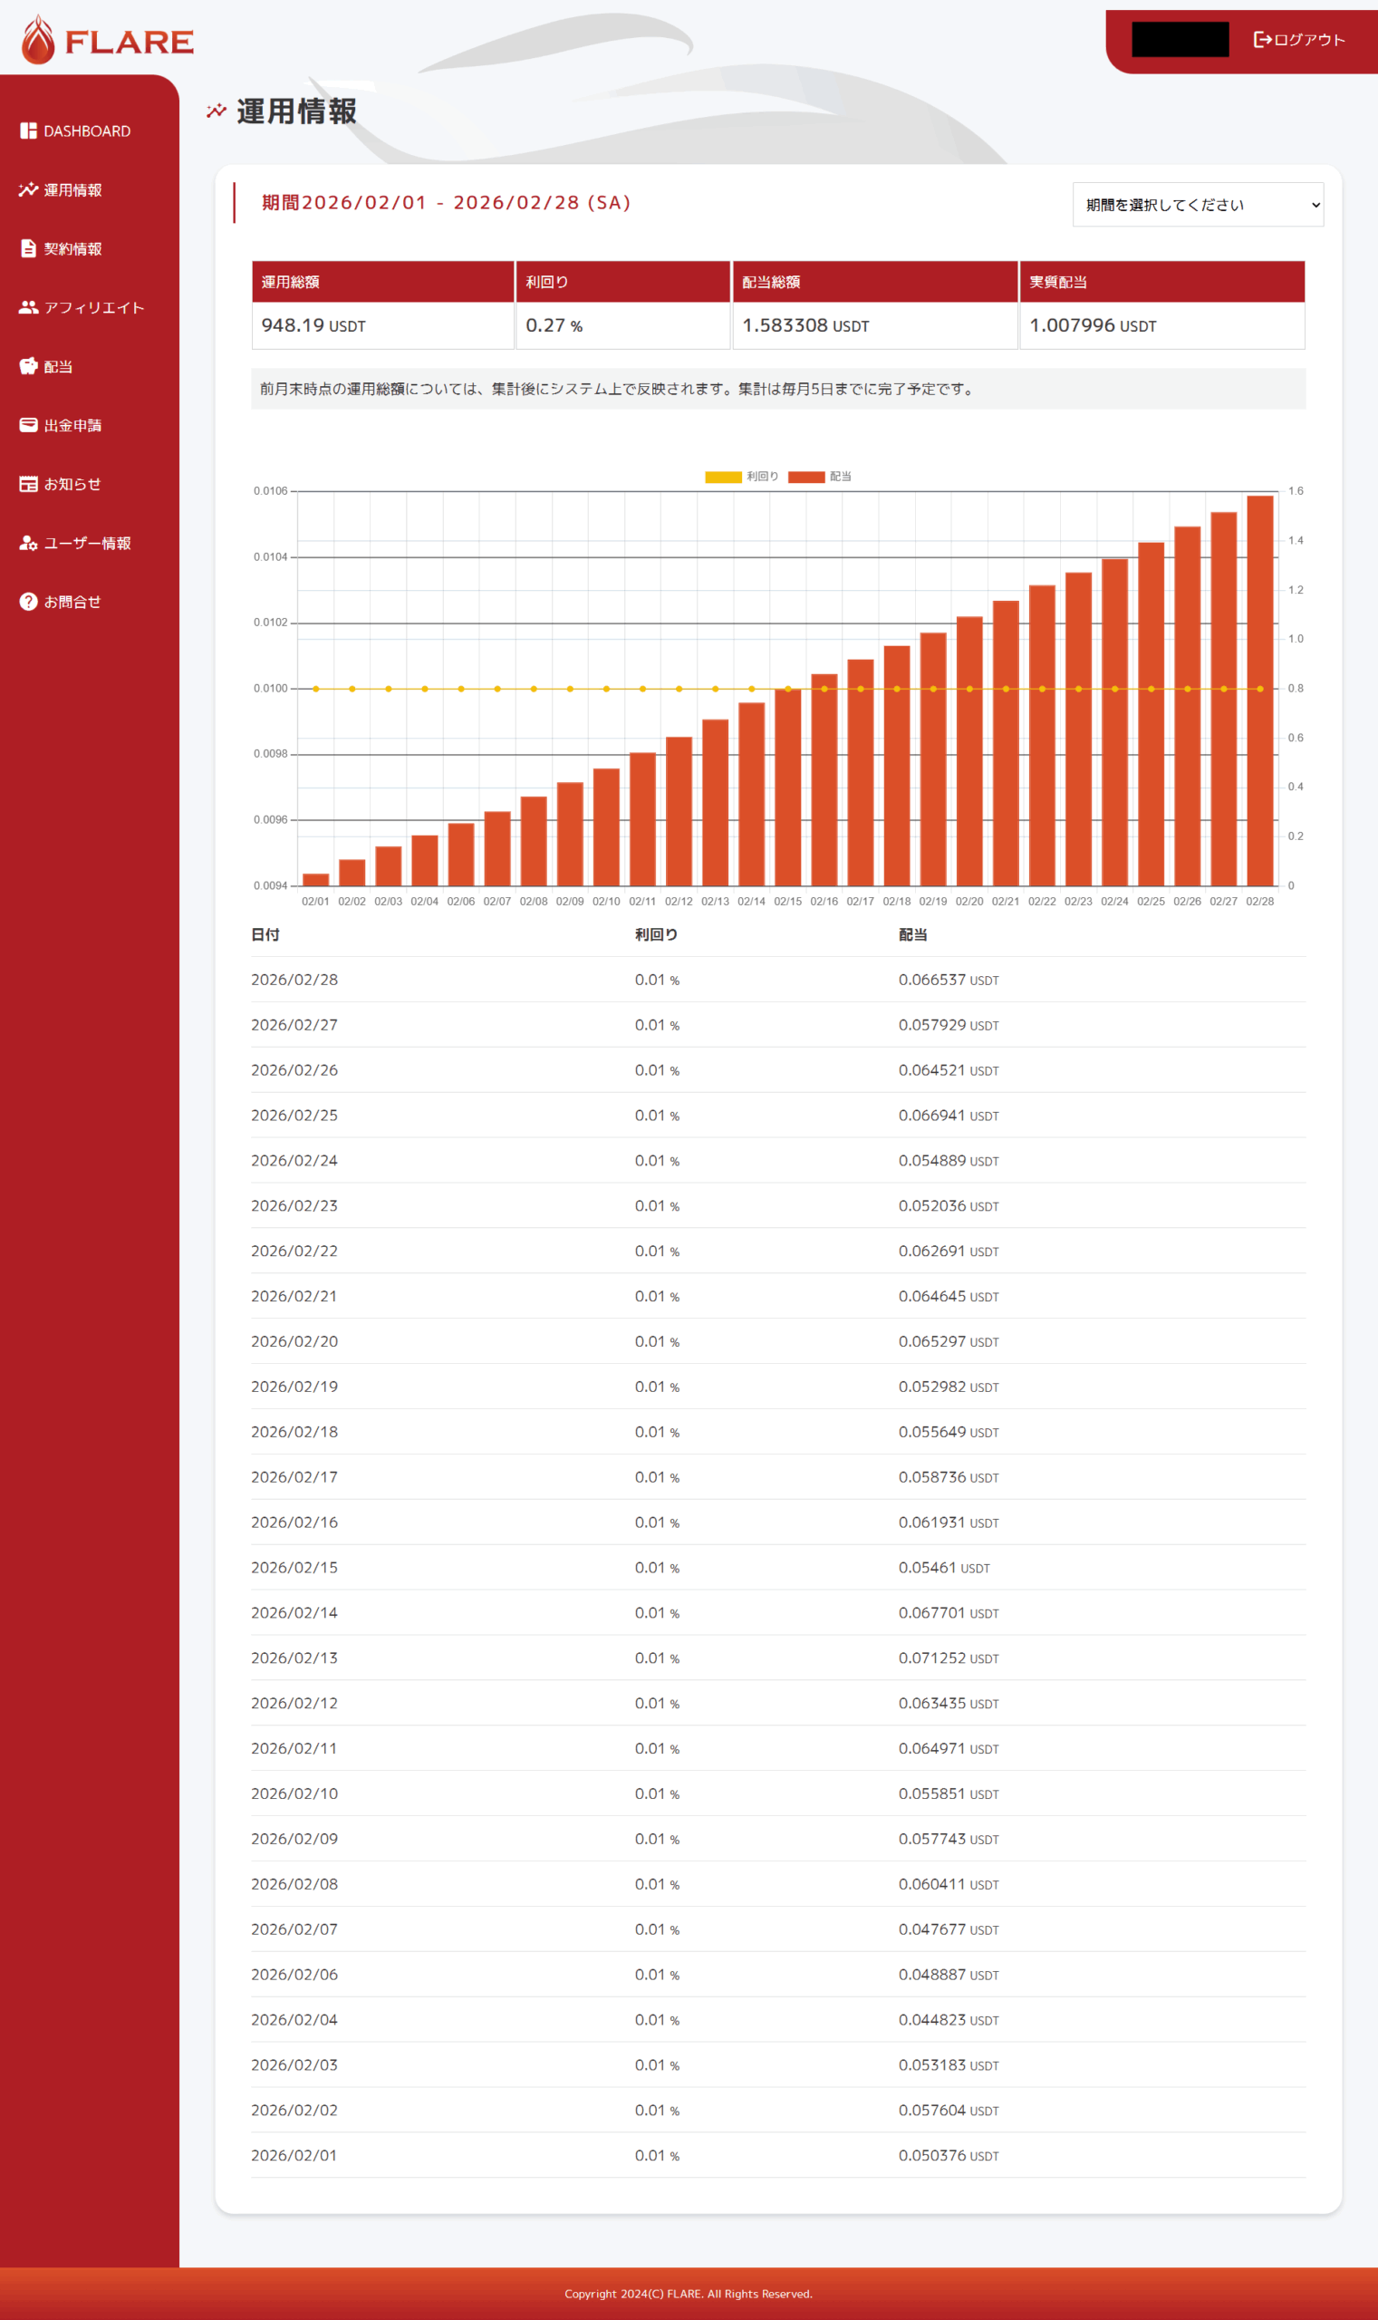Select the お知らせ sidebar link
1378x2320 pixels.
click(72, 484)
